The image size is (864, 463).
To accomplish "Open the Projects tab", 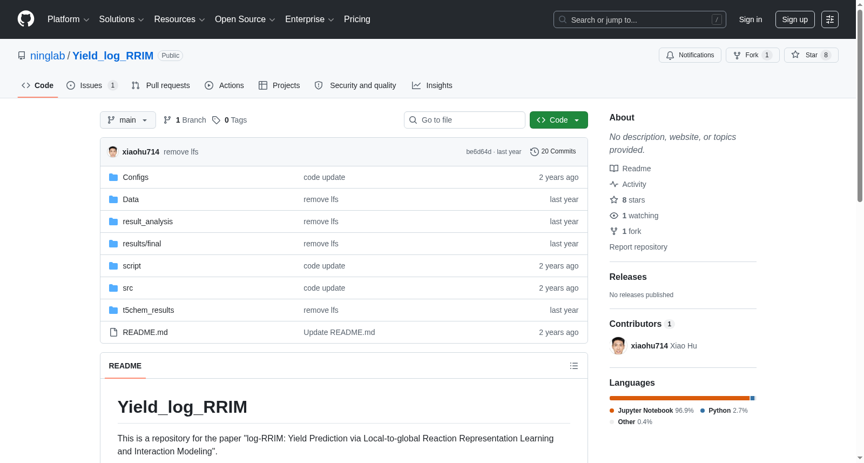I will [x=279, y=85].
